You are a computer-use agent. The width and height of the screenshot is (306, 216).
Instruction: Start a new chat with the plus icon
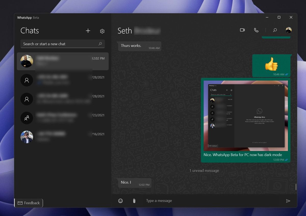coord(88,31)
